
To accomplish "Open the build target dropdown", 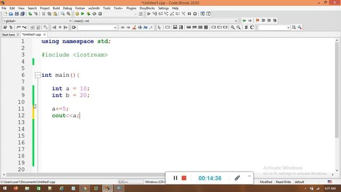I will (119, 14).
